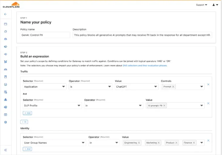
Task: Remove the DLP Profile condition row
Action: (x=208, y=103)
